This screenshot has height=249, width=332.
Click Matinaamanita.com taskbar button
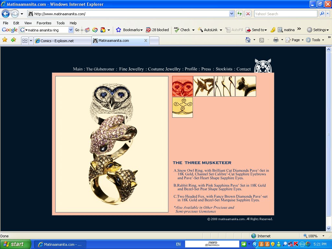click(x=60, y=244)
